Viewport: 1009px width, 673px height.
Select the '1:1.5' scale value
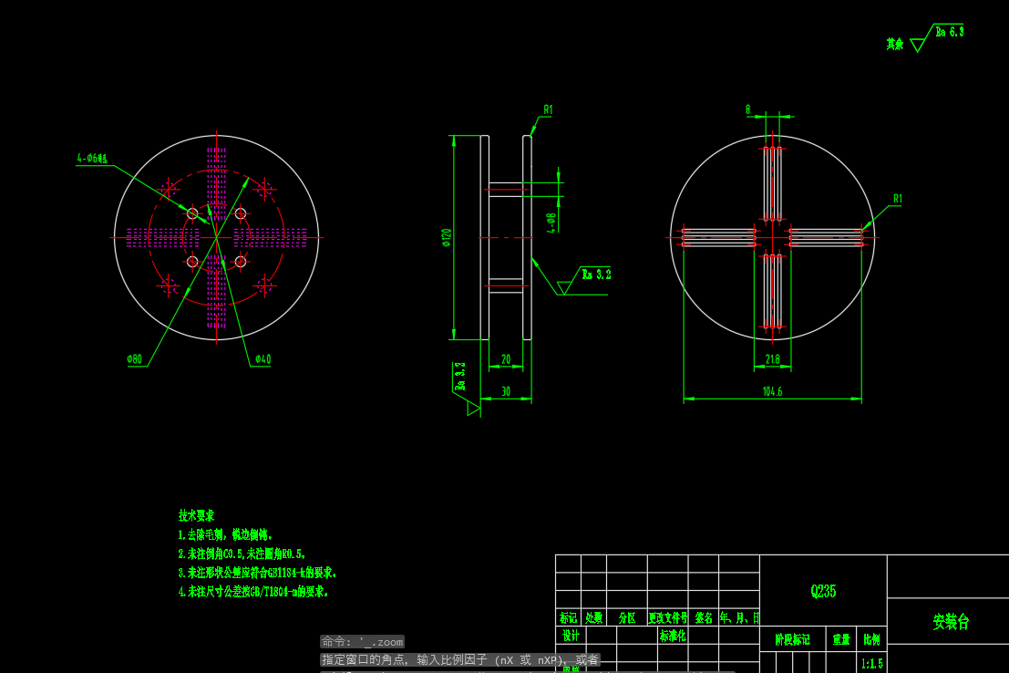tap(872, 663)
